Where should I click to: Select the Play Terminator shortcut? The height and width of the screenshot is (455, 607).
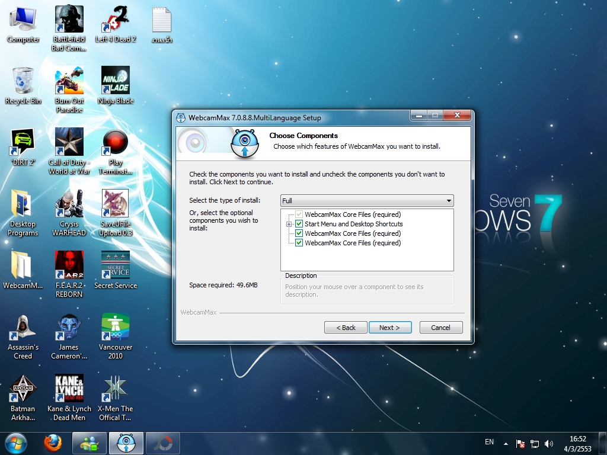(116, 151)
